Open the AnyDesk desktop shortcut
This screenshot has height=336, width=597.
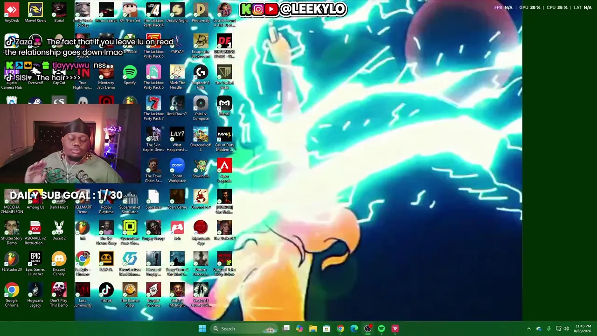(x=12, y=13)
